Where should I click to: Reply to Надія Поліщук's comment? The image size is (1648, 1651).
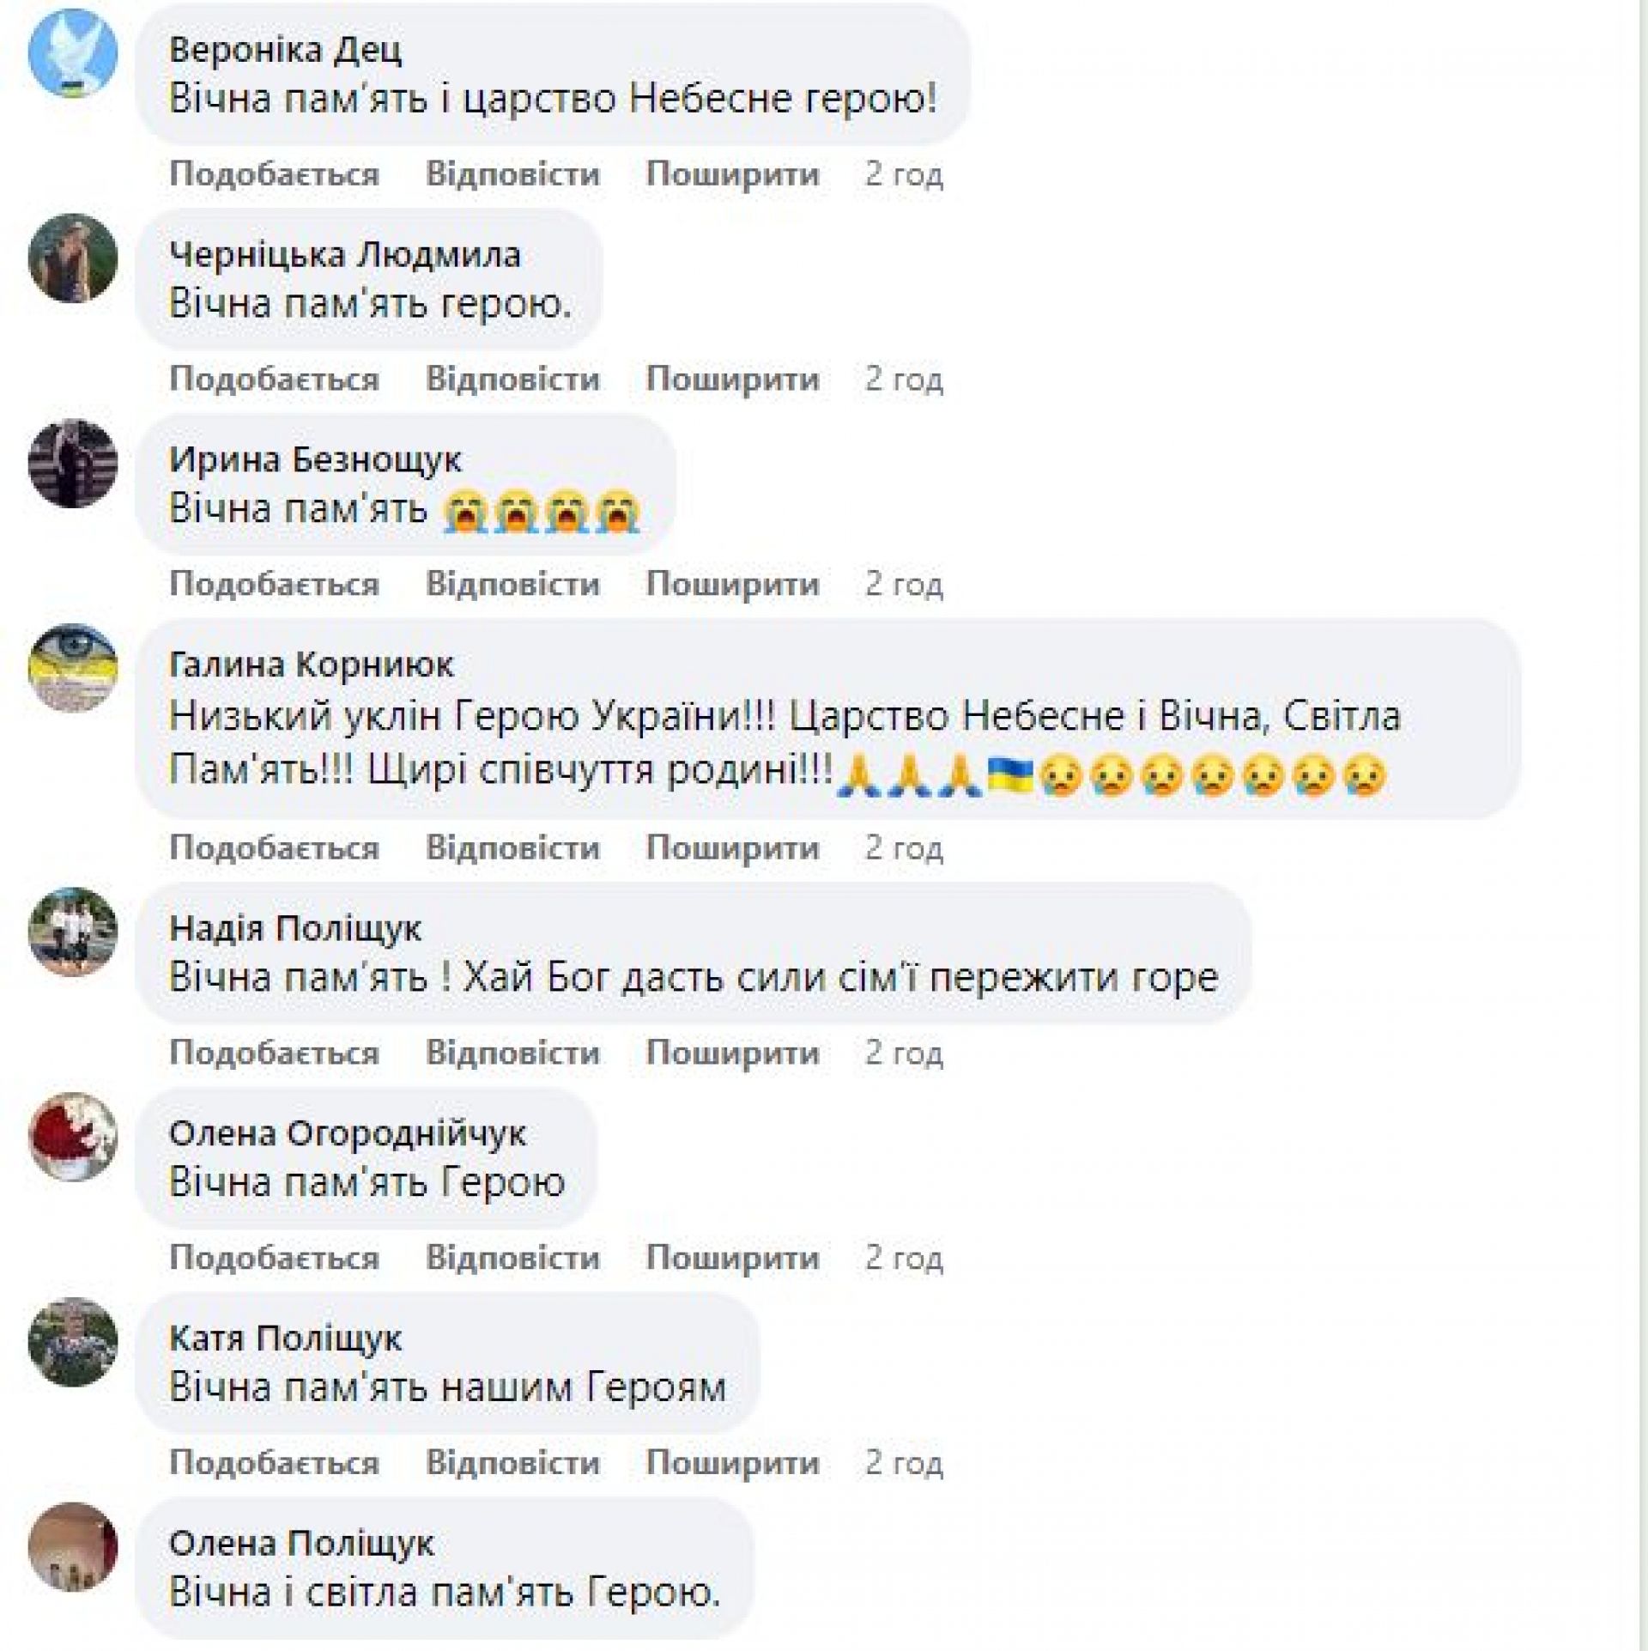512,1053
